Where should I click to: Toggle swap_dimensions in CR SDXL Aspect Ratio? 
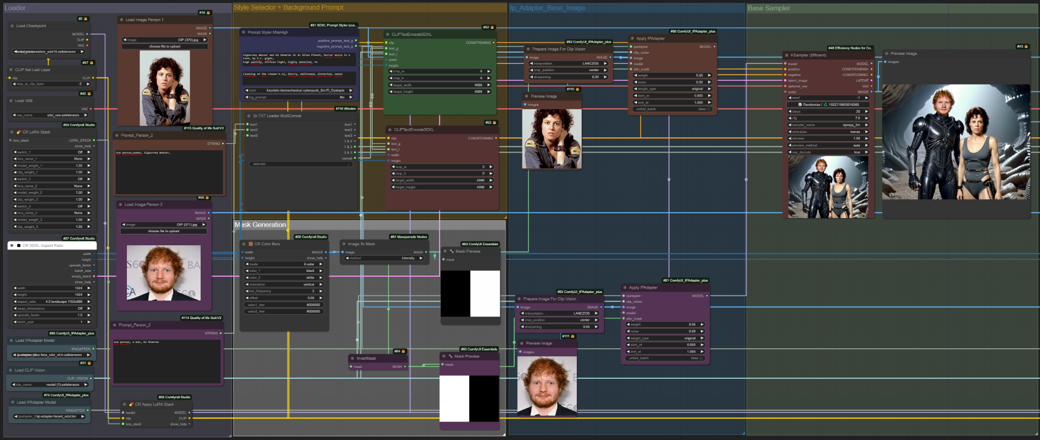click(x=52, y=308)
